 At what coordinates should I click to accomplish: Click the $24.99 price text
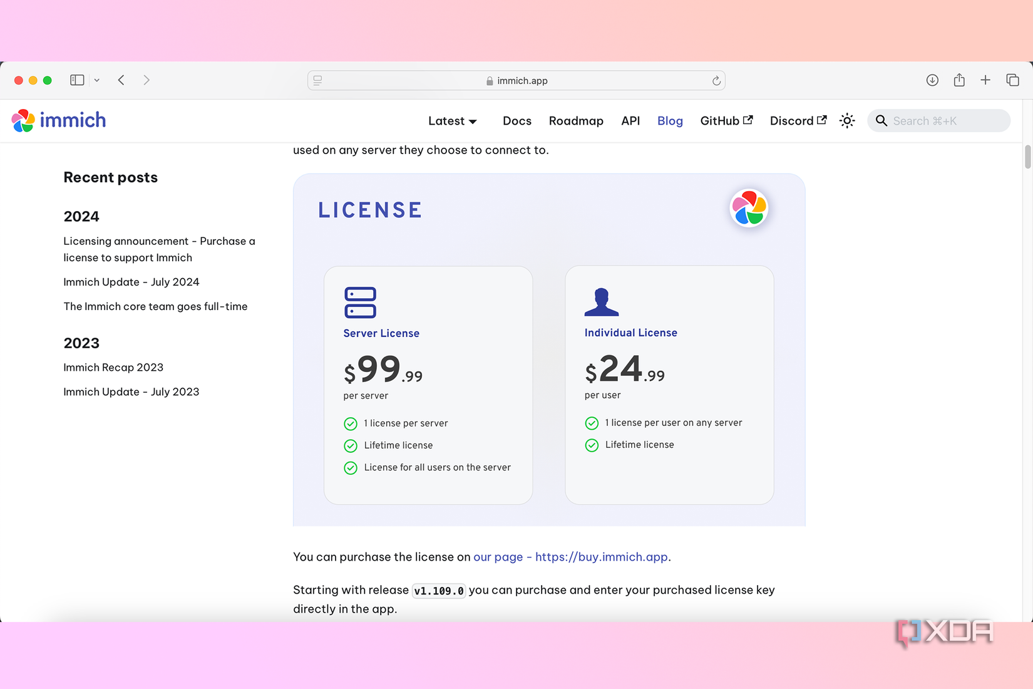pyautogui.click(x=625, y=369)
